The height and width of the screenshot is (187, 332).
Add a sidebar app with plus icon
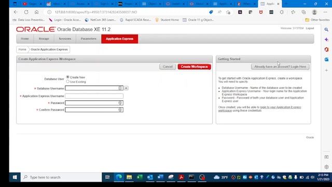pyautogui.click(x=326, y=70)
